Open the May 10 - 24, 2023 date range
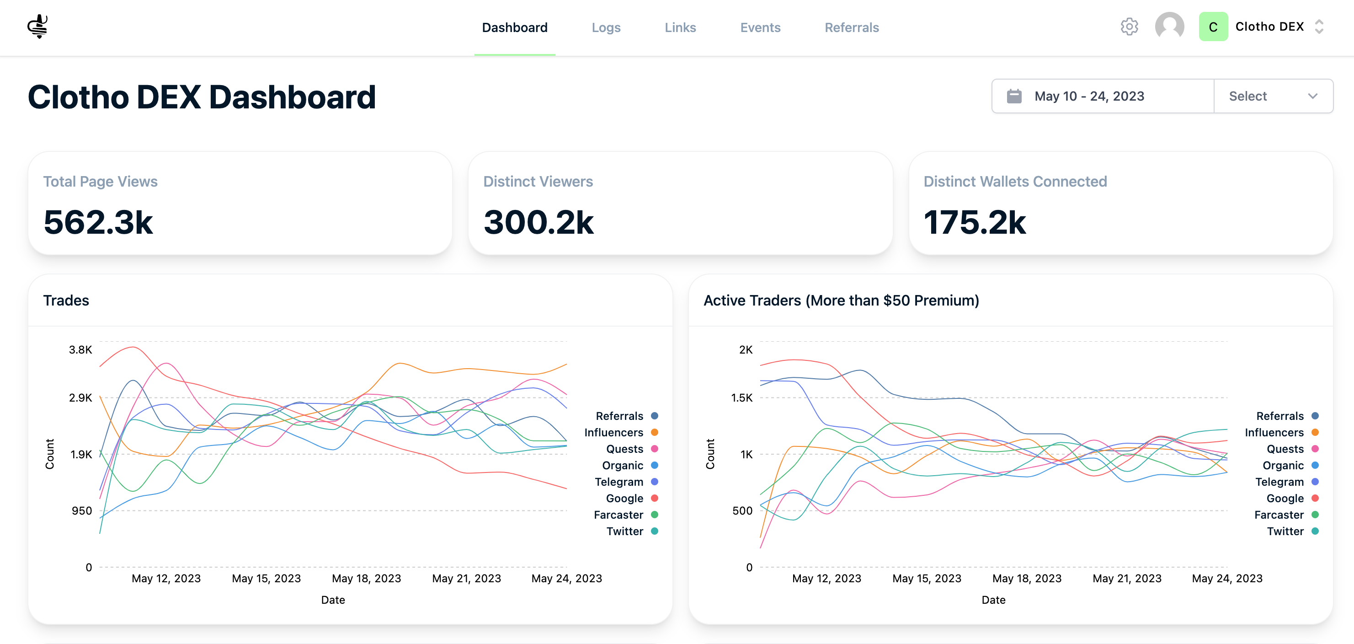This screenshot has height=644, width=1354. coord(1103,96)
